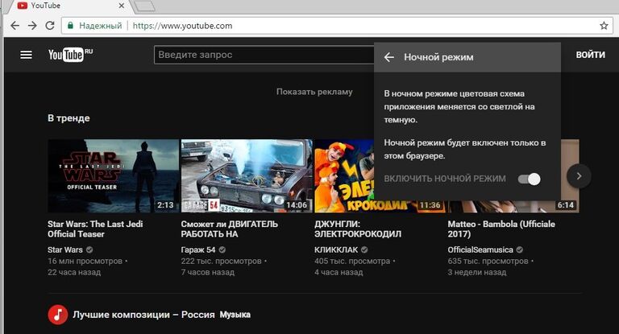Click the green secure lock icon
619x334 pixels.
pos(70,26)
